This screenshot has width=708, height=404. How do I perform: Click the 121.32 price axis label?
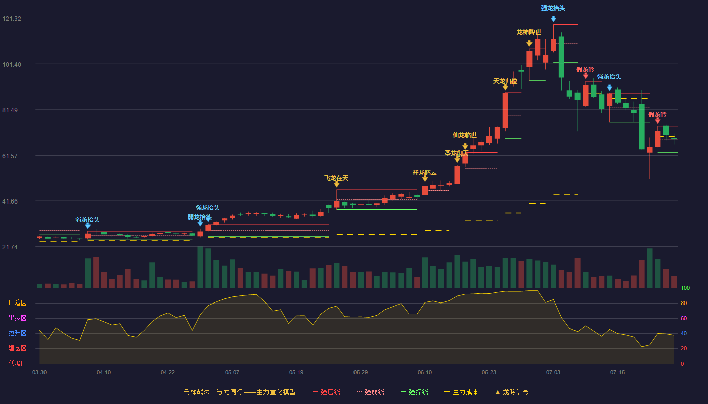(12, 19)
